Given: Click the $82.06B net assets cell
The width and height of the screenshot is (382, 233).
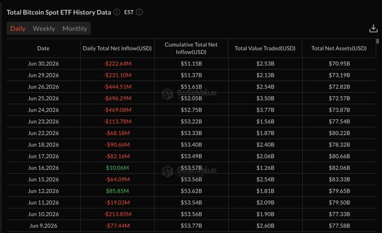Looking at the screenshot, I should tap(339, 168).
